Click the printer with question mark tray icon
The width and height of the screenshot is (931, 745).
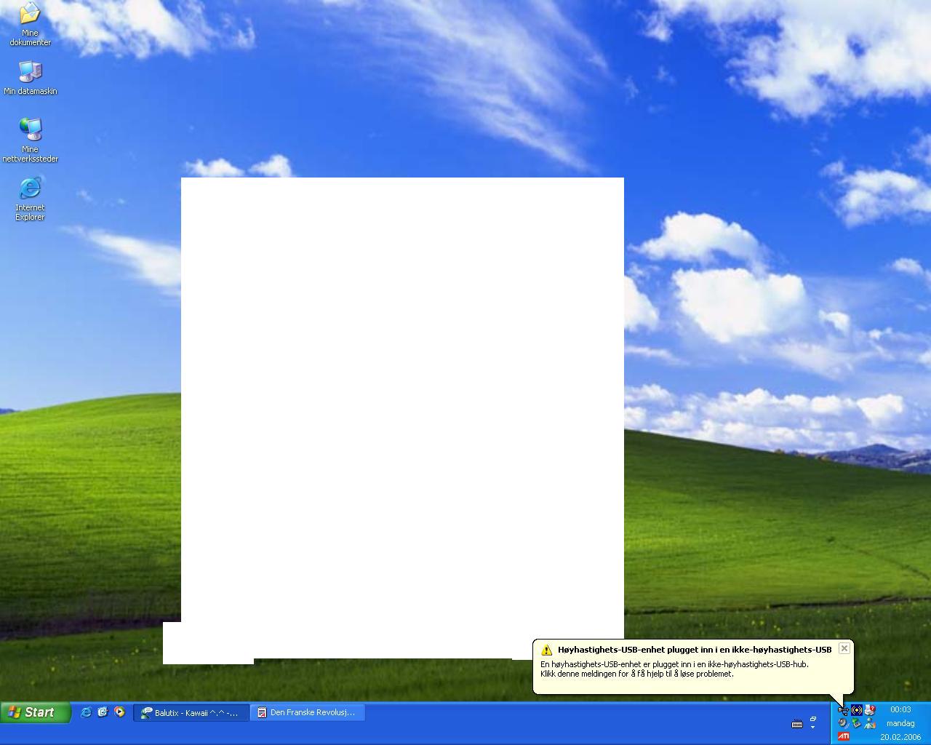(x=870, y=710)
